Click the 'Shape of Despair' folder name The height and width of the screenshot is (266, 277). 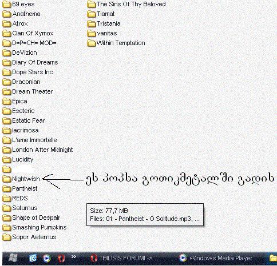click(36, 217)
